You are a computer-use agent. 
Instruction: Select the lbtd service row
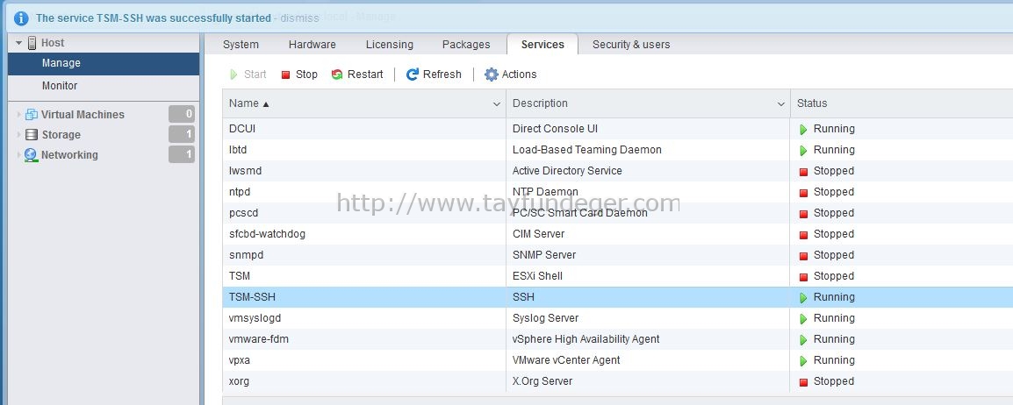click(618, 150)
